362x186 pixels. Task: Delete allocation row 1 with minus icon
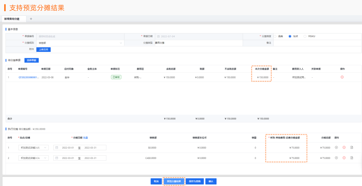point(344,148)
